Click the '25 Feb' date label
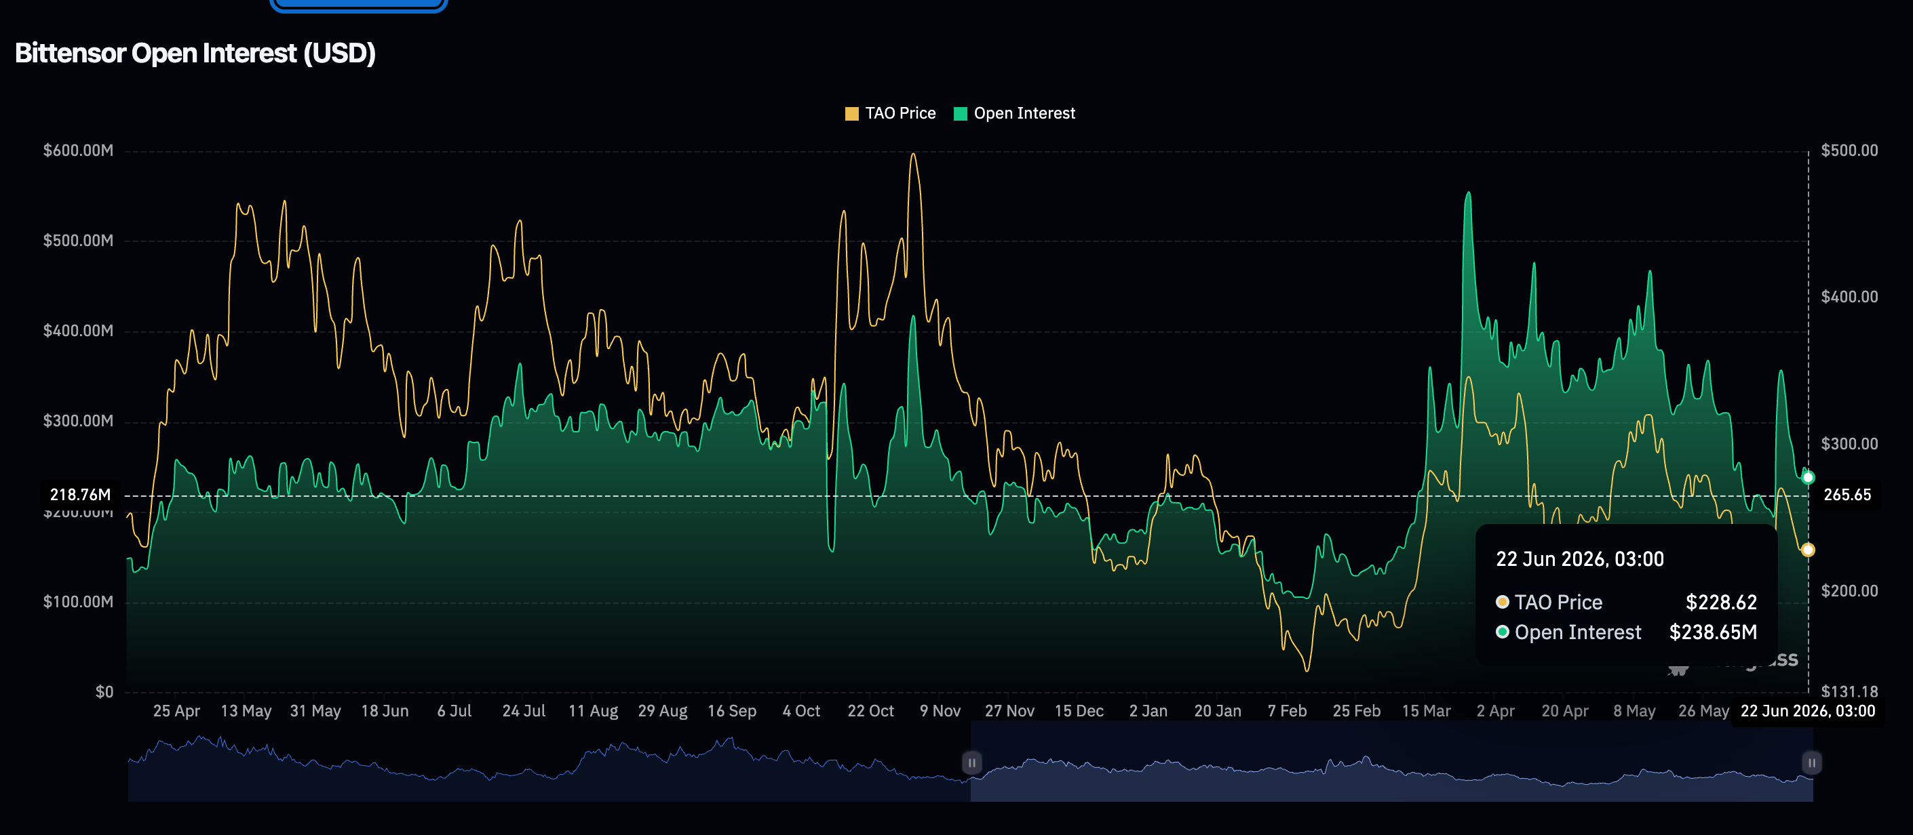The image size is (1913, 835). coord(1357,711)
